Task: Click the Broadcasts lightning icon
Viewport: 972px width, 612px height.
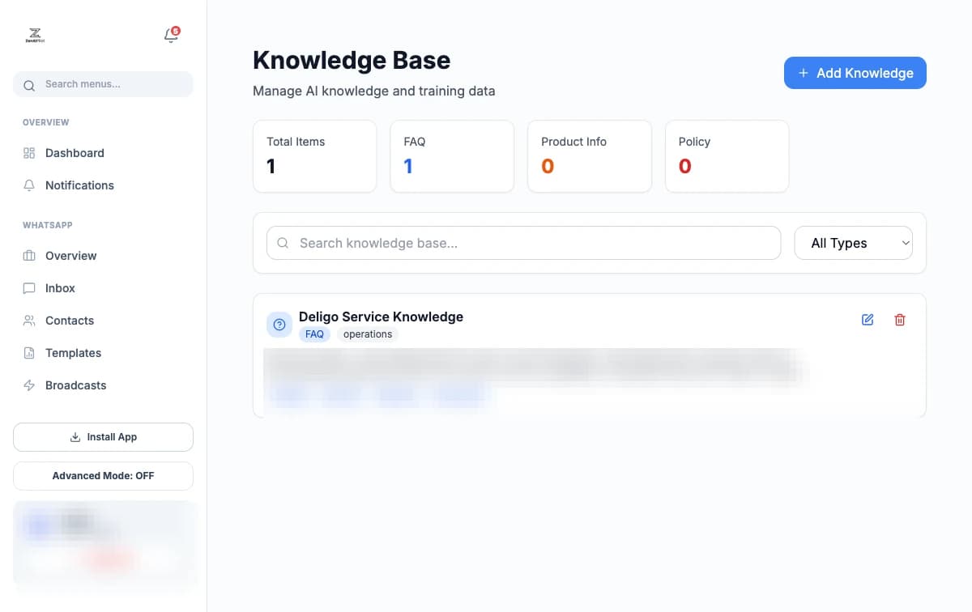Action: point(29,385)
